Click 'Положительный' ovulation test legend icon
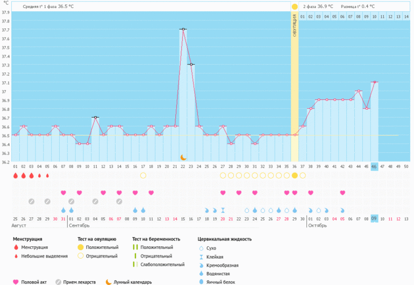Viewport: 414px width, 285px height. coord(81,247)
